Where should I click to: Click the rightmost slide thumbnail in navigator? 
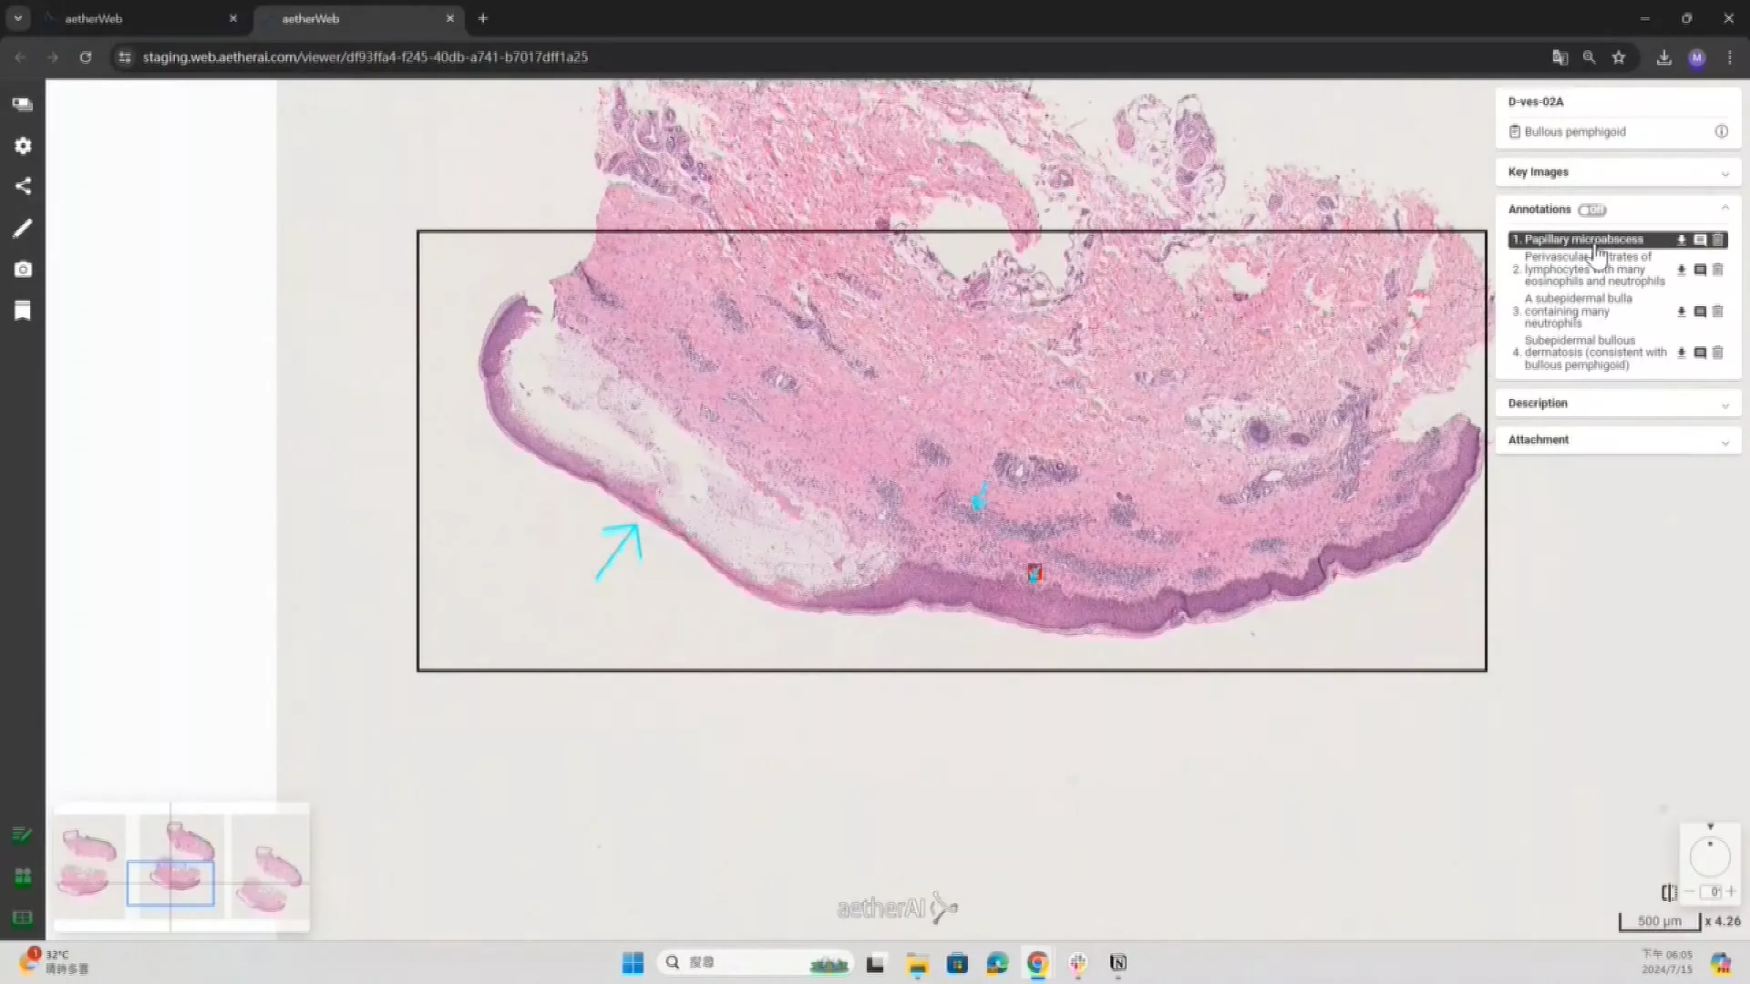[270, 875]
